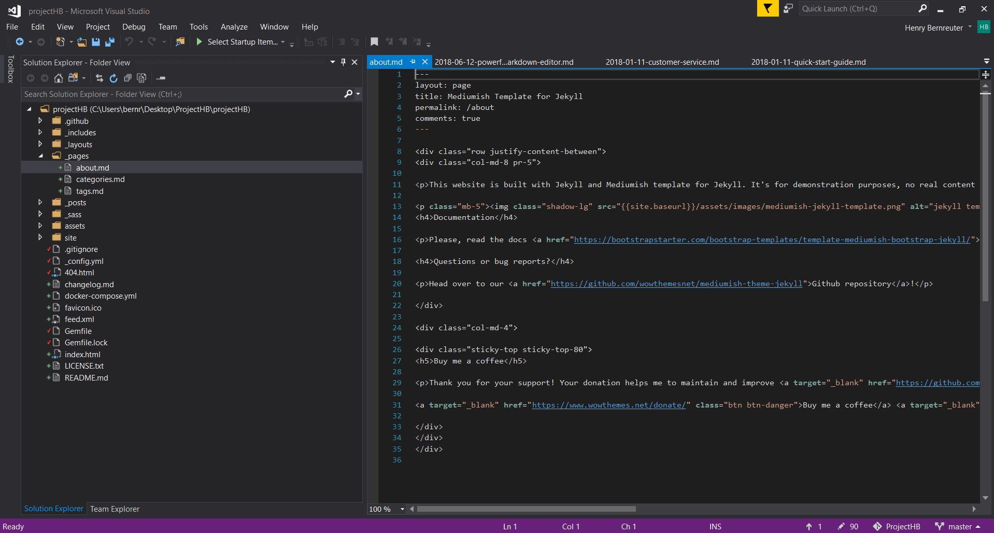Open the Henry Bernreuter account dropdown
Image resolution: width=994 pixels, height=533 pixels.
pyautogui.click(x=970, y=27)
